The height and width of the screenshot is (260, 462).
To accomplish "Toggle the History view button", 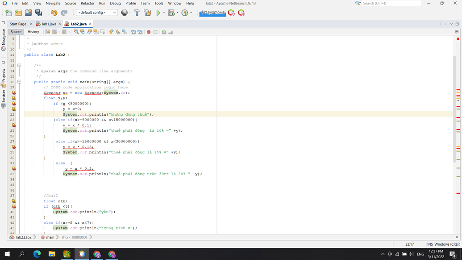I will (33, 32).
